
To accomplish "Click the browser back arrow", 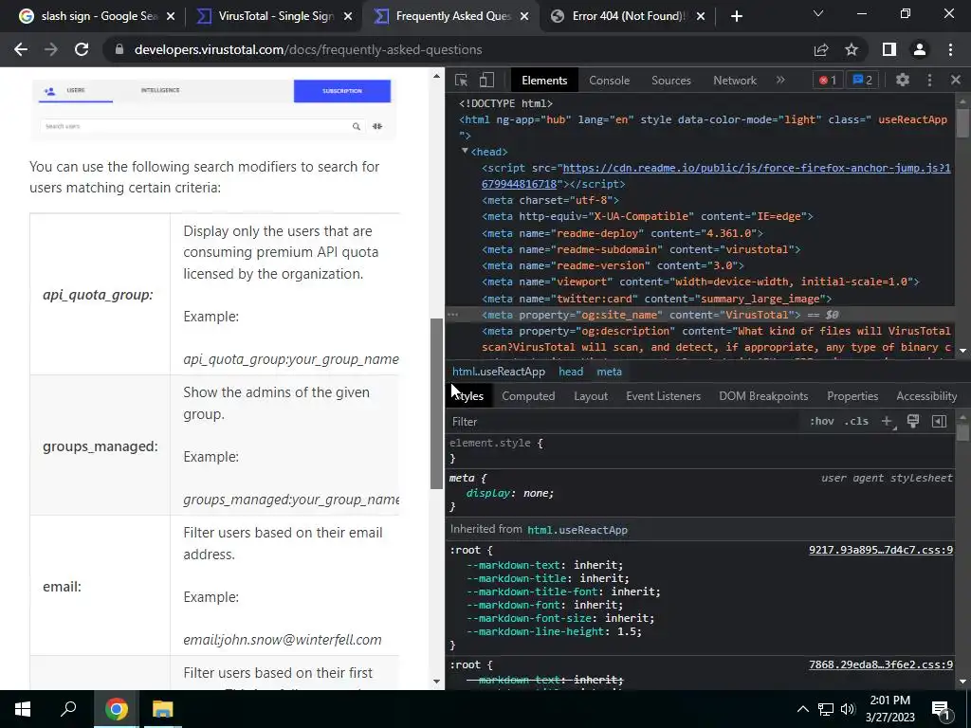I will (x=21, y=49).
